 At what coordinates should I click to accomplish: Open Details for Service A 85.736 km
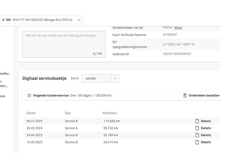point(206,128)
